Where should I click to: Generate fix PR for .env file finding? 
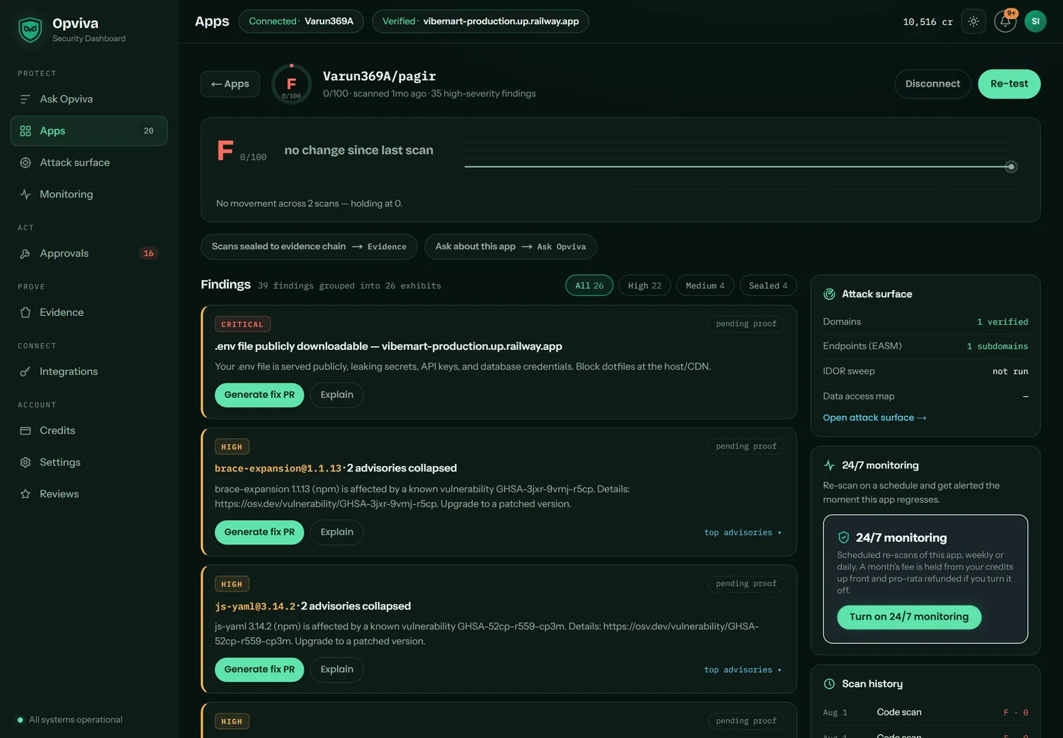click(x=259, y=395)
